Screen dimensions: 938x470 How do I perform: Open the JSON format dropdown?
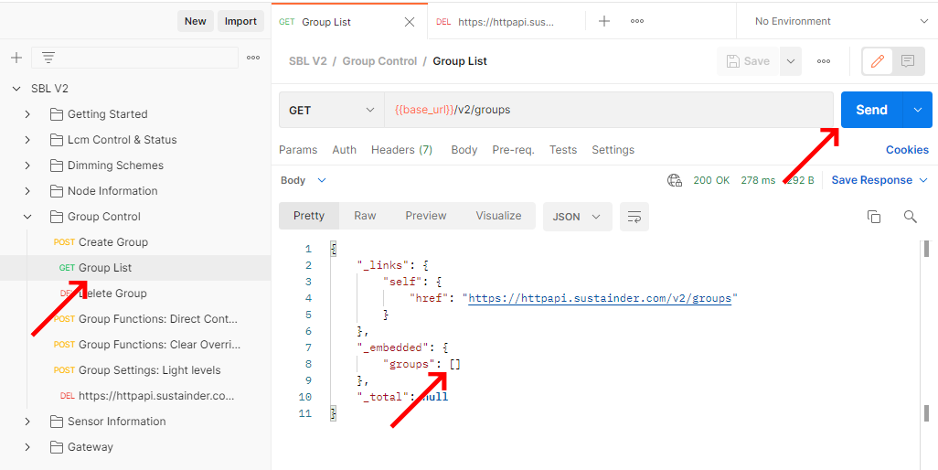coord(577,216)
